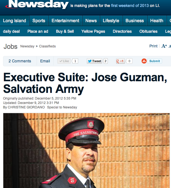Follow the first weekend of 2013 link

pos(130,6)
